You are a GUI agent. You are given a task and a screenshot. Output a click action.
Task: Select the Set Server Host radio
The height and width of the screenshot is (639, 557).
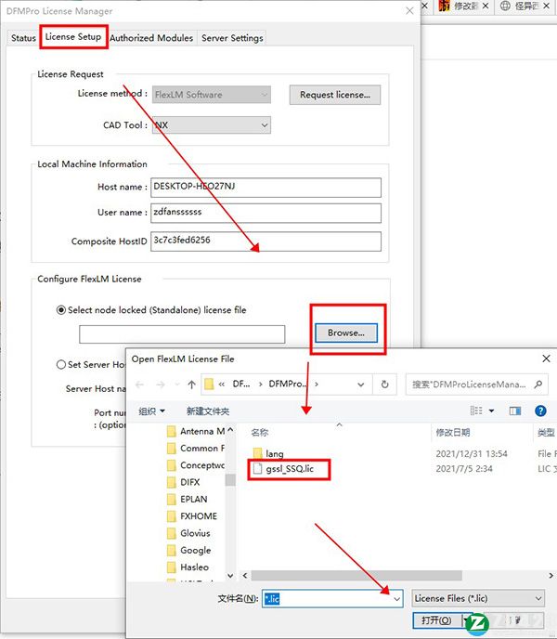pos(61,364)
